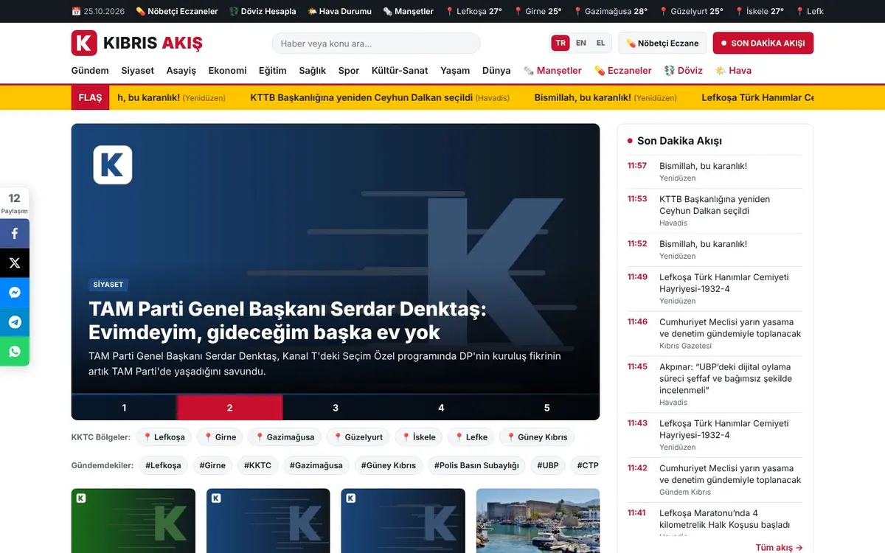Open Manşetler in the top bar
This screenshot has height=553, width=885.
pos(408,11)
